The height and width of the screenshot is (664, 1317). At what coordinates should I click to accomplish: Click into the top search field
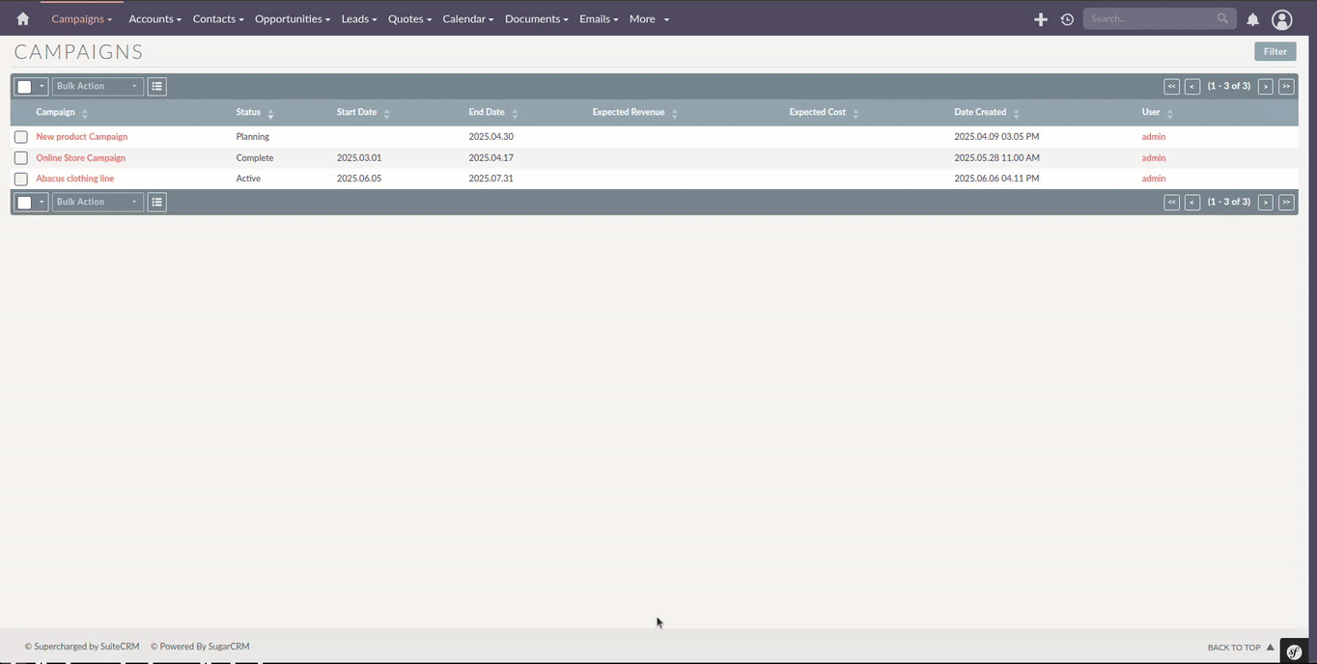point(1149,19)
